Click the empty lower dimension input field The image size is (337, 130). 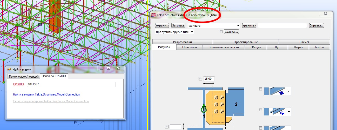pyautogui.click(x=176, y=127)
